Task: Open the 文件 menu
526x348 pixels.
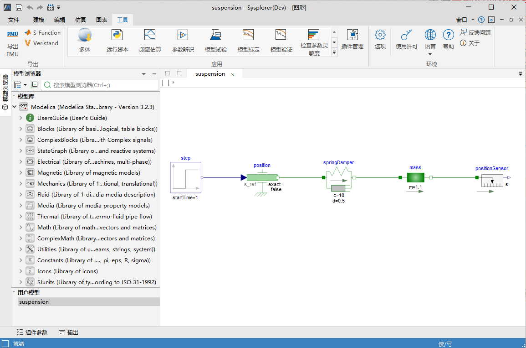Action: tap(14, 20)
